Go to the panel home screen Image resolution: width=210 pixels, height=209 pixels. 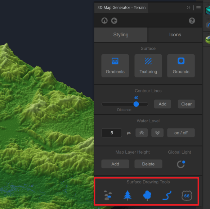coord(104,21)
